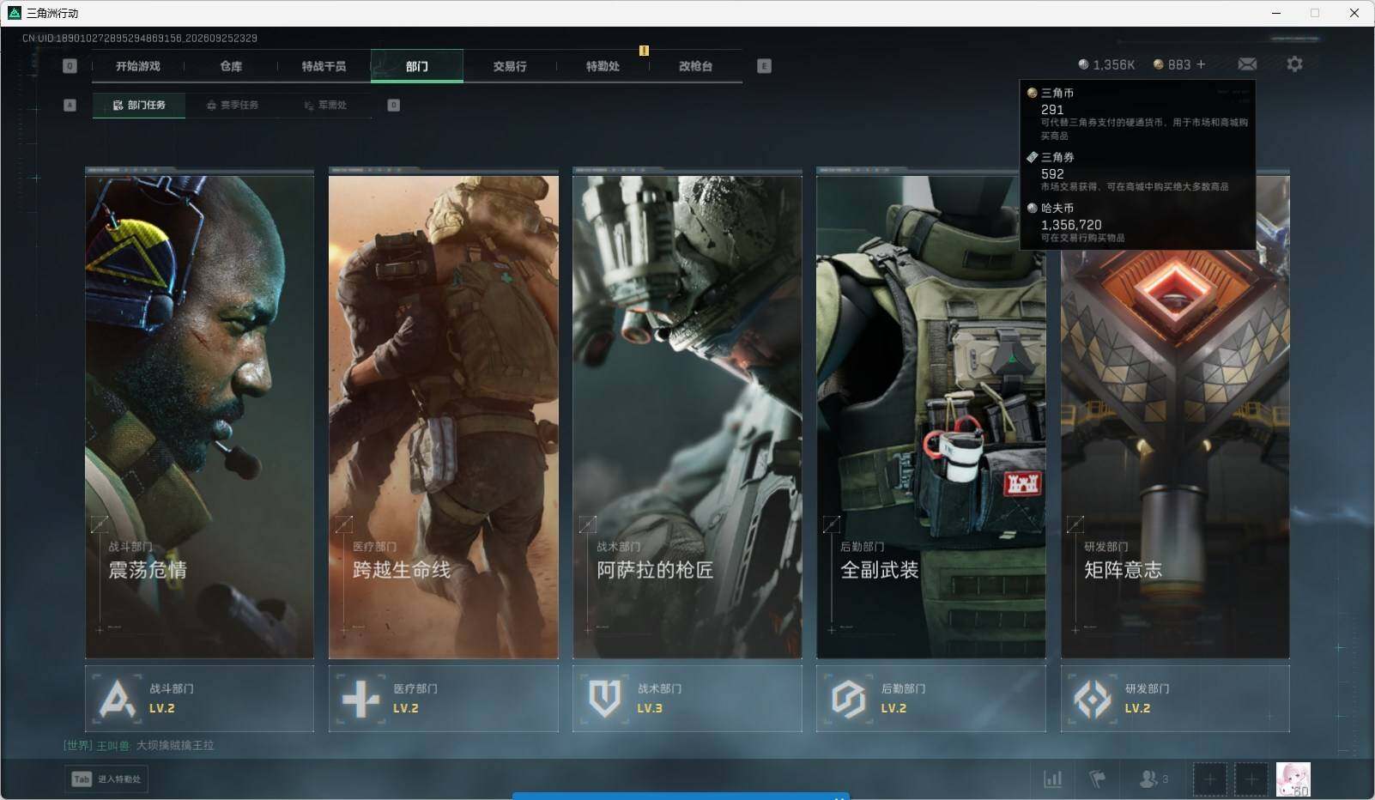Select the 军需处 sub-tab
Screen dimensions: 1375x800
point(325,105)
